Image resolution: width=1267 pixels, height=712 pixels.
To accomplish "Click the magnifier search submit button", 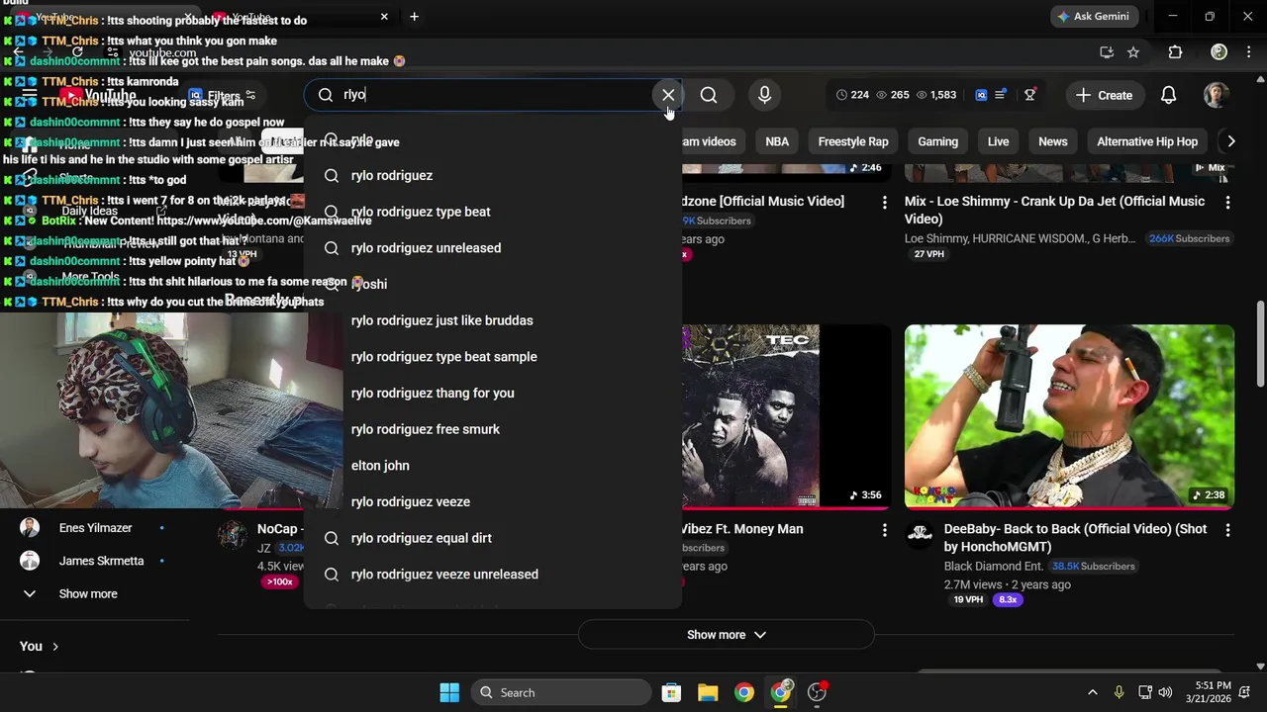I will point(709,95).
